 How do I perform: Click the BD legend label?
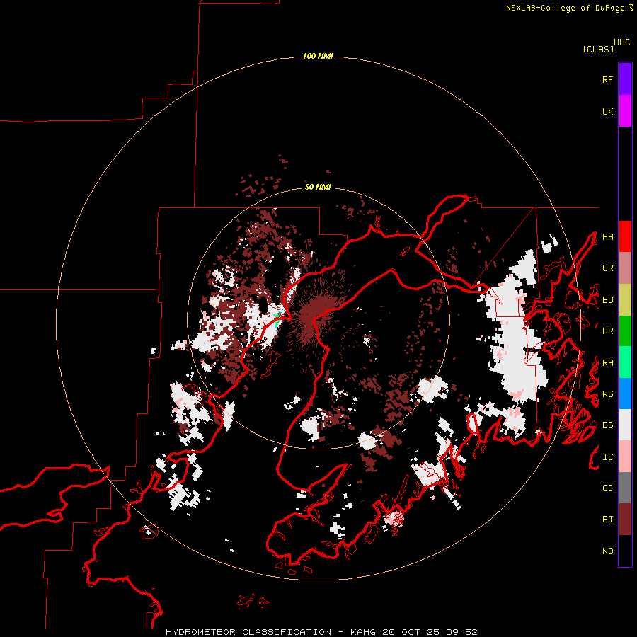click(x=607, y=300)
